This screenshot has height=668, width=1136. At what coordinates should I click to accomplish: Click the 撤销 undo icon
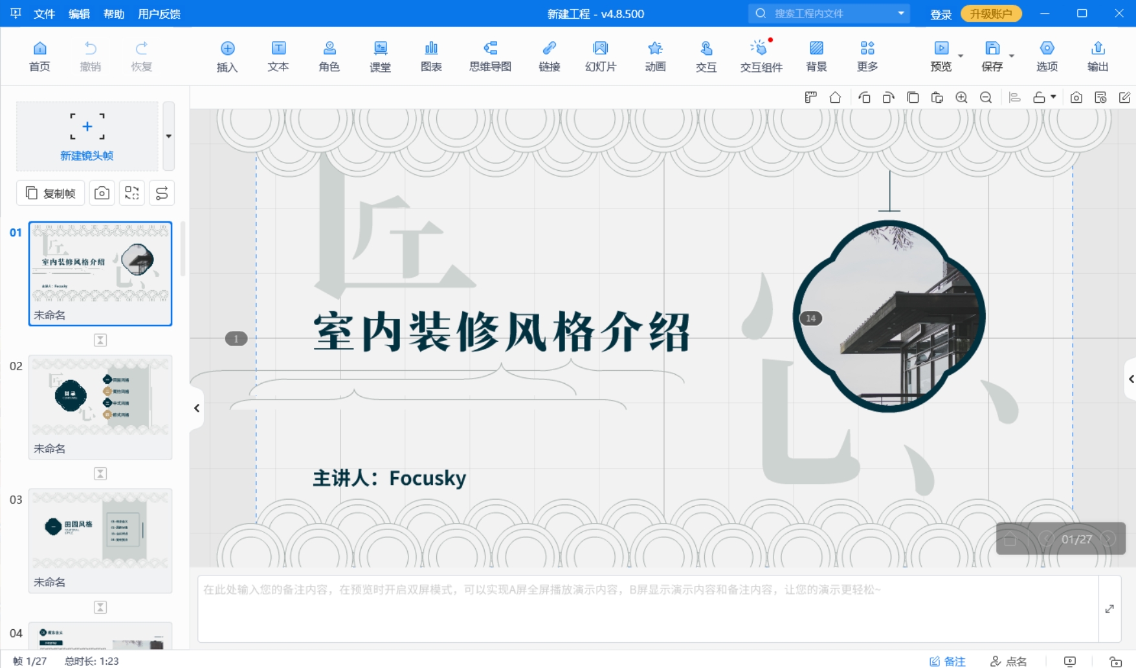tap(90, 56)
